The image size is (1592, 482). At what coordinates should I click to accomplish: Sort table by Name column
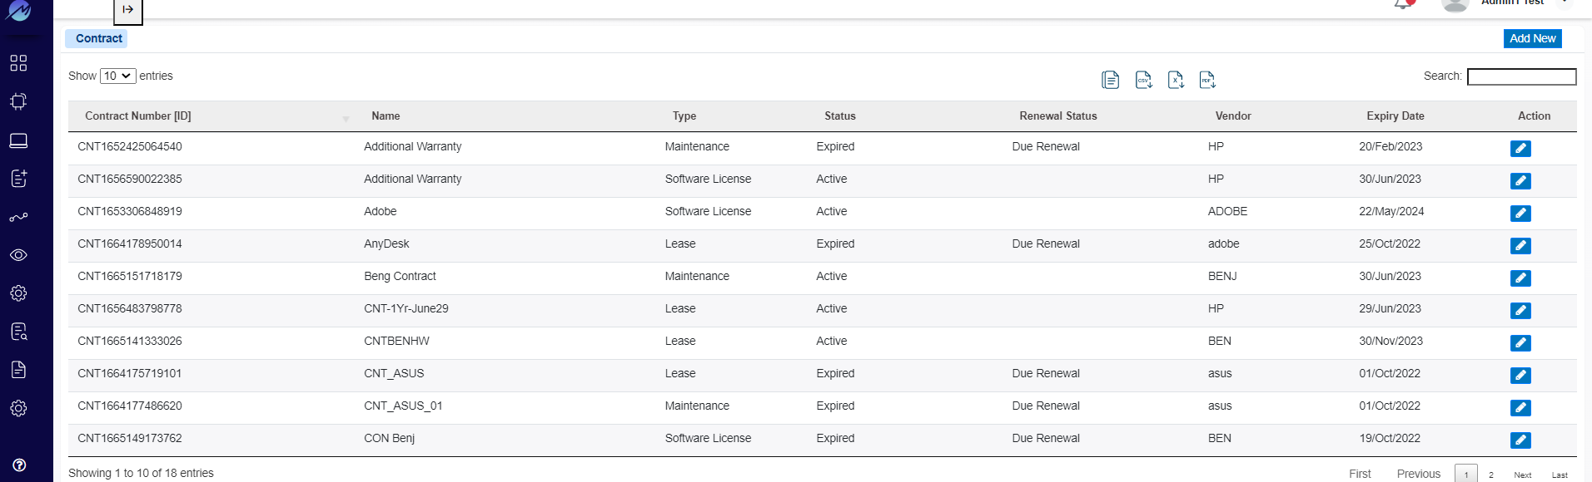386,116
